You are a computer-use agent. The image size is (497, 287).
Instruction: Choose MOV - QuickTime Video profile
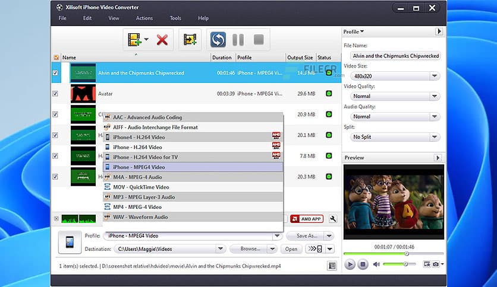(193, 187)
